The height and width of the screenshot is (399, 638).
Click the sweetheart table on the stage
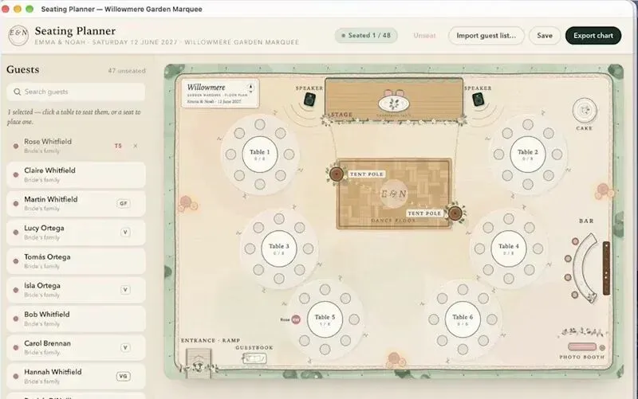393,104
